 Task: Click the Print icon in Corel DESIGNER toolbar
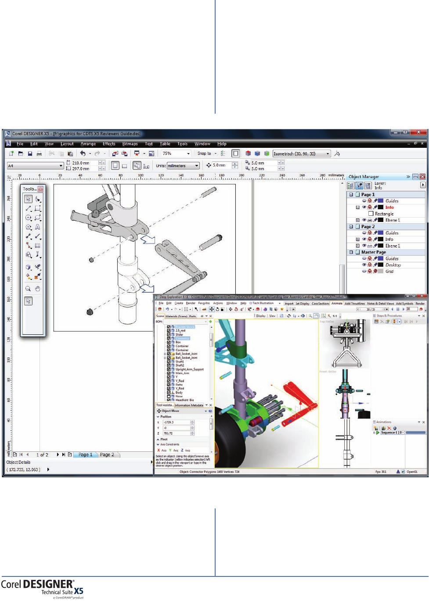[39, 154]
